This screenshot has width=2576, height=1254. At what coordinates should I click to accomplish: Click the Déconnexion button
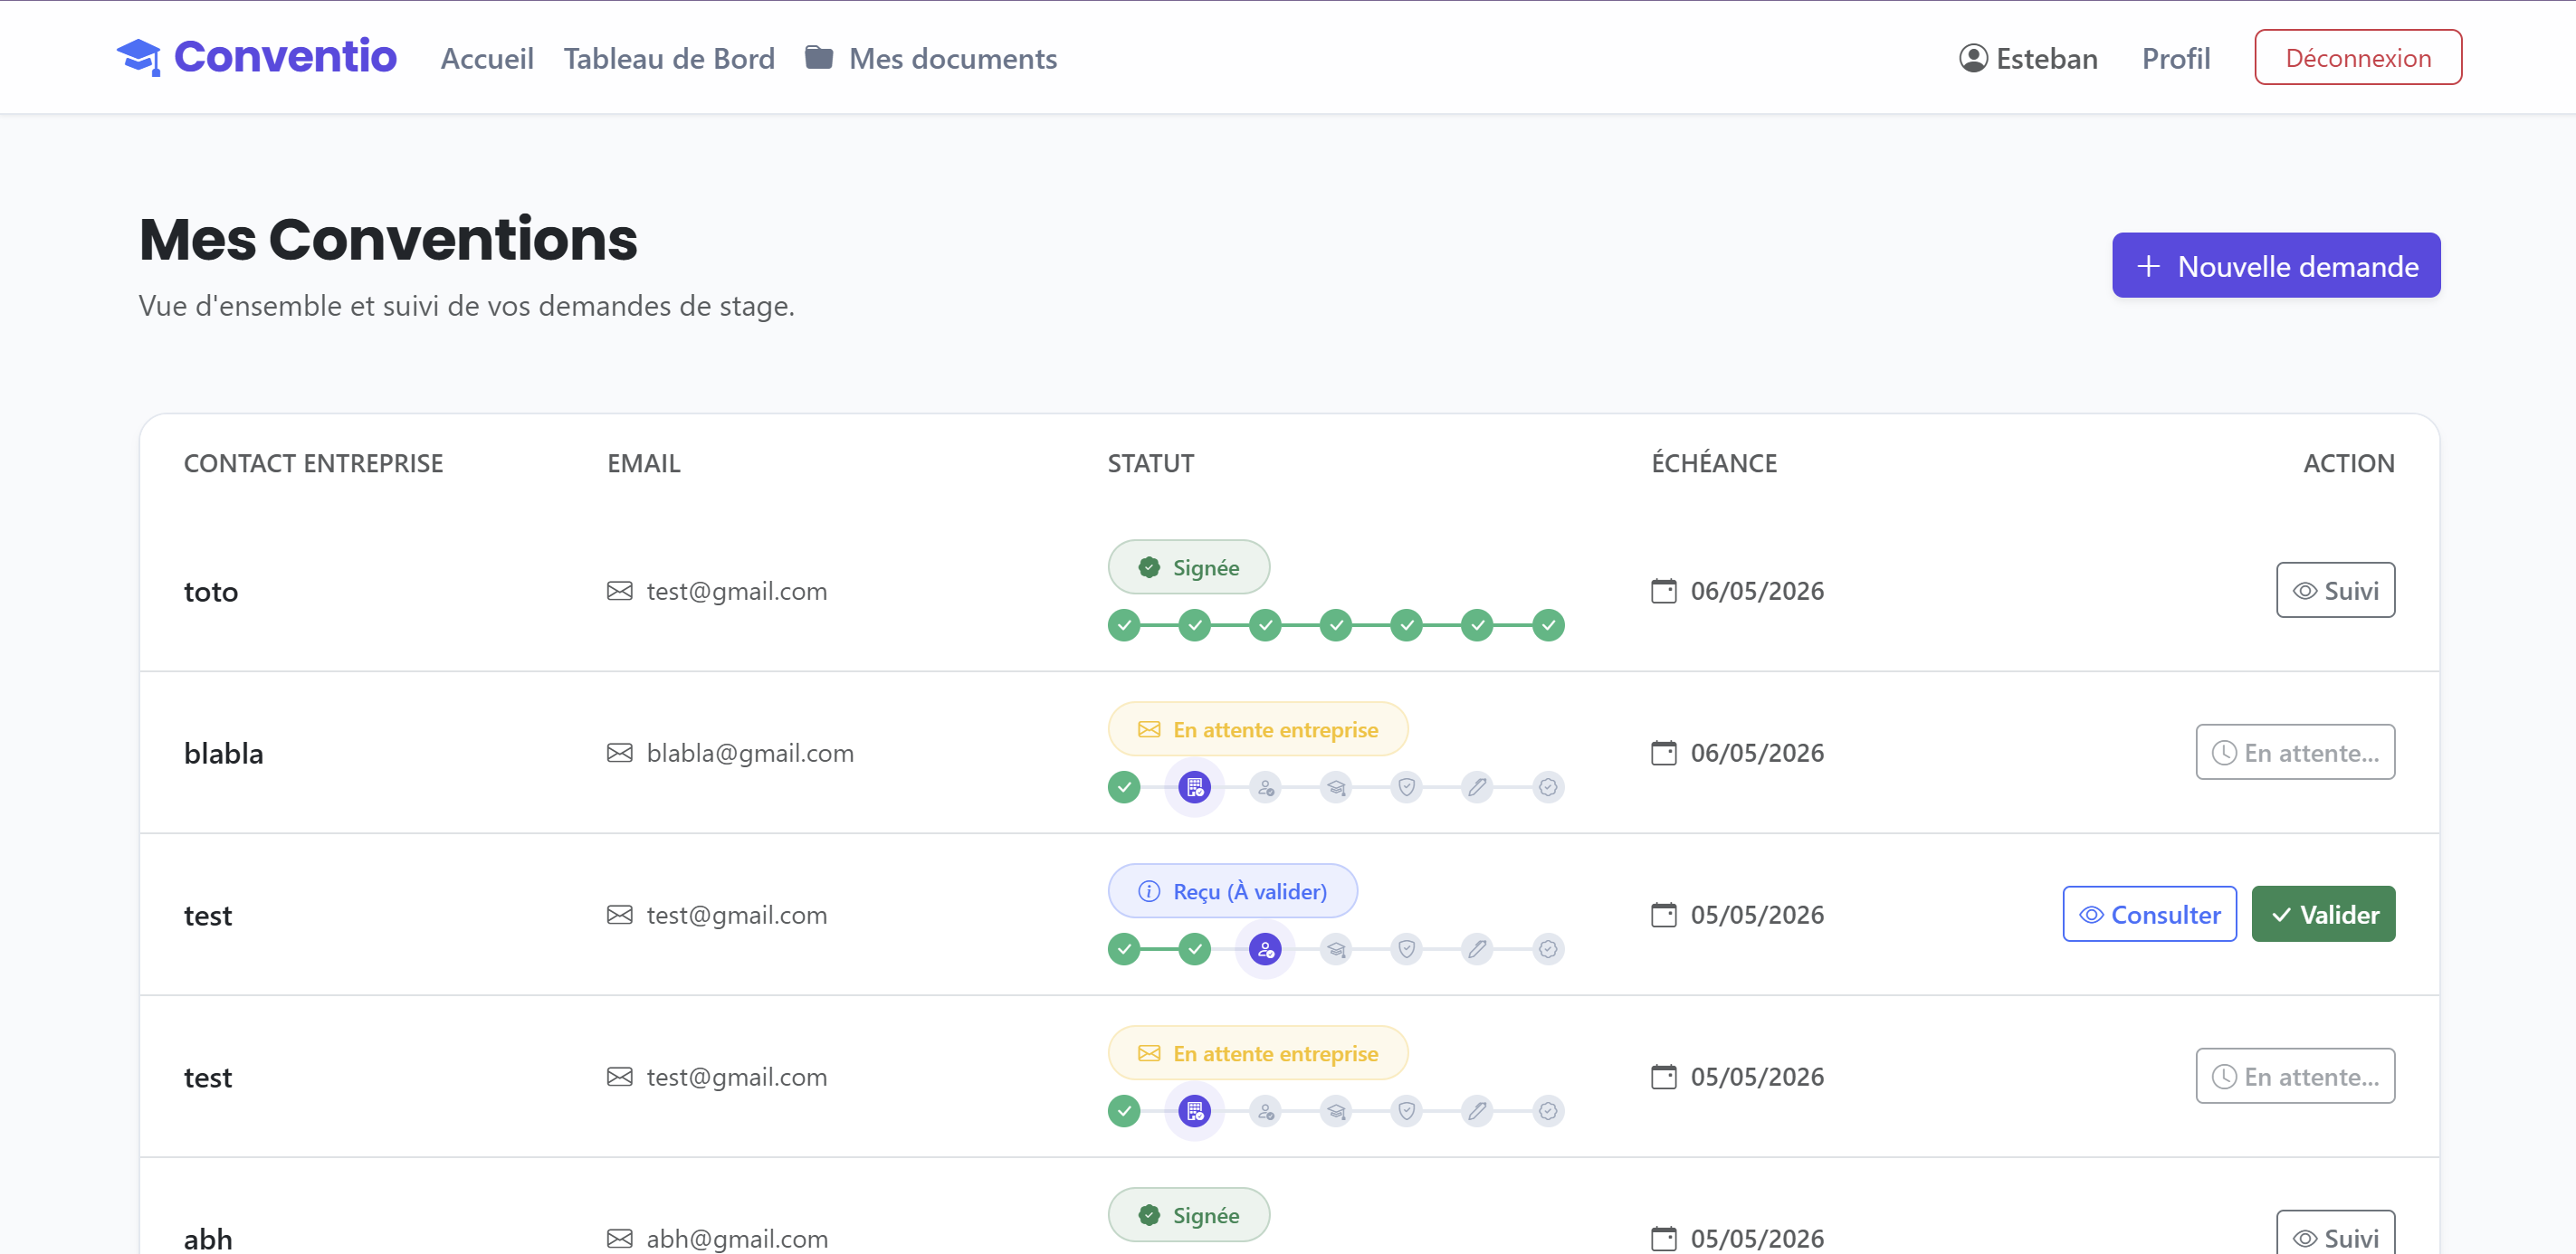click(x=2358, y=57)
